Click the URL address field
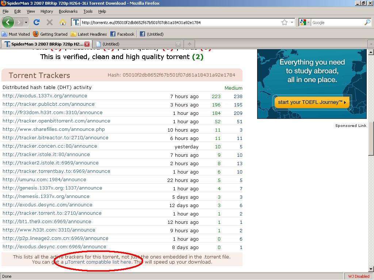 [181, 23]
